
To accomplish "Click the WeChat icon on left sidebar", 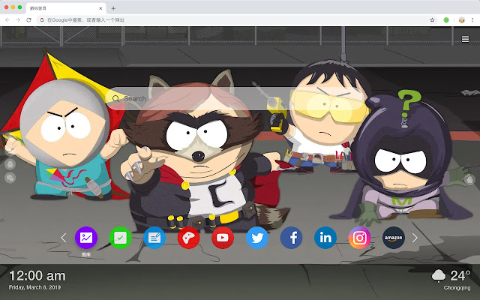I will click(x=10, y=178).
